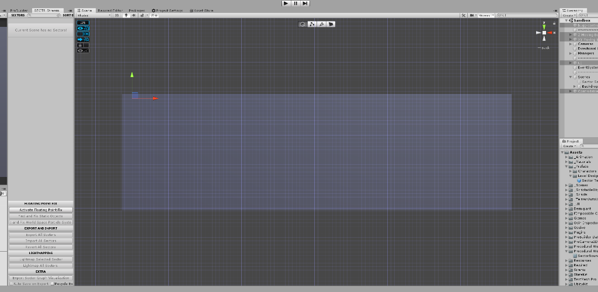Open the Packages tab
The height and width of the screenshot is (292, 598).
137,11
